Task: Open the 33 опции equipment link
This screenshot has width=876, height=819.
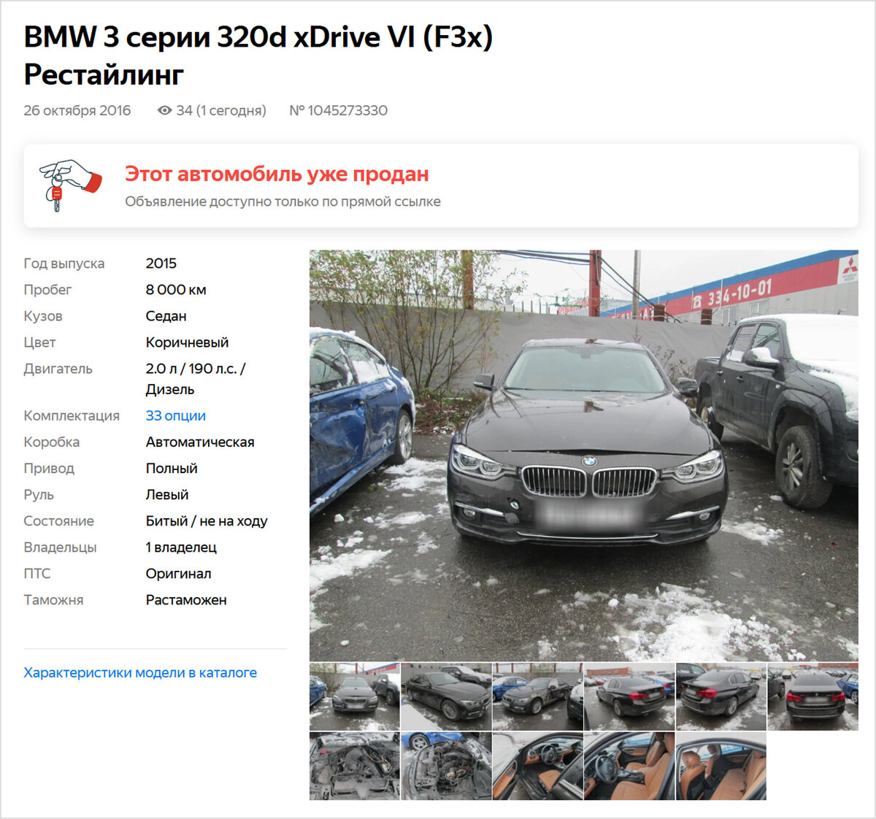Action: (x=175, y=415)
